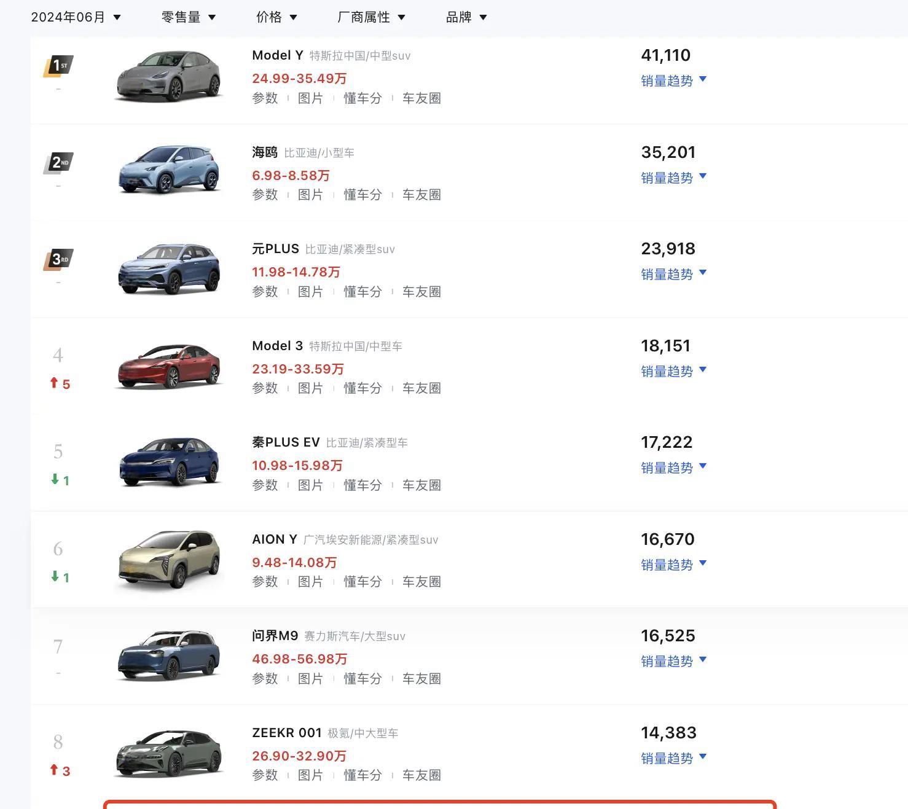Open the 2024年06月 date dropdown
This screenshot has width=908, height=809.
point(76,17)
